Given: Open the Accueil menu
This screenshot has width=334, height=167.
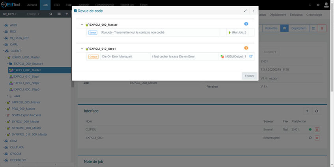Looking at the screenshot, I should pos(32,5).
